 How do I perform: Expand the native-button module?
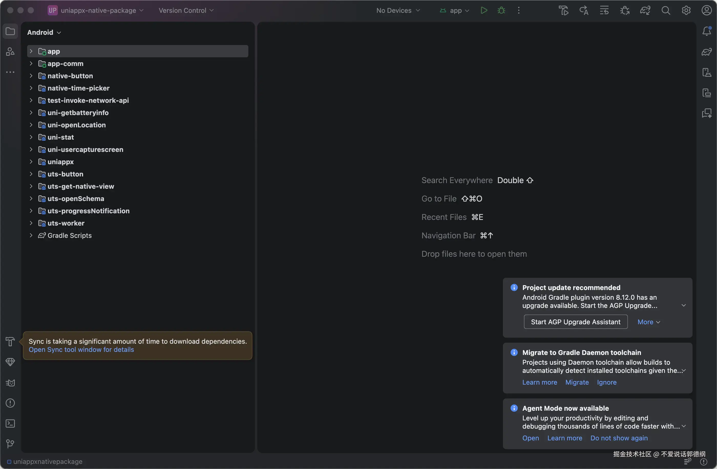31,76
